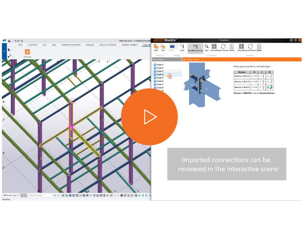Image resolution: width=303 pixels, height=237 pixels.
Task: Open the Model origin dropdown
Action: pos(11,196)
